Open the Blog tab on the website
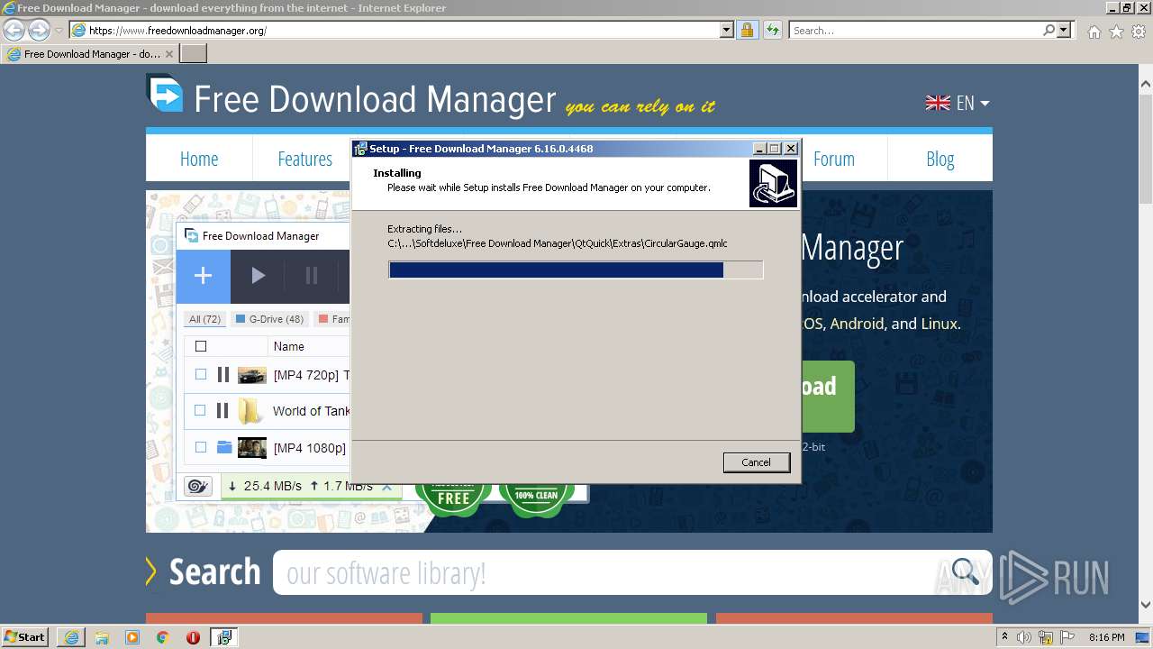This screenshot has width=1153, height=649. 940,159
